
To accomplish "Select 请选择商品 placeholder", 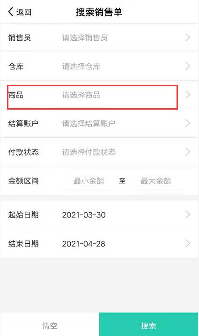I will coord(81,95).
